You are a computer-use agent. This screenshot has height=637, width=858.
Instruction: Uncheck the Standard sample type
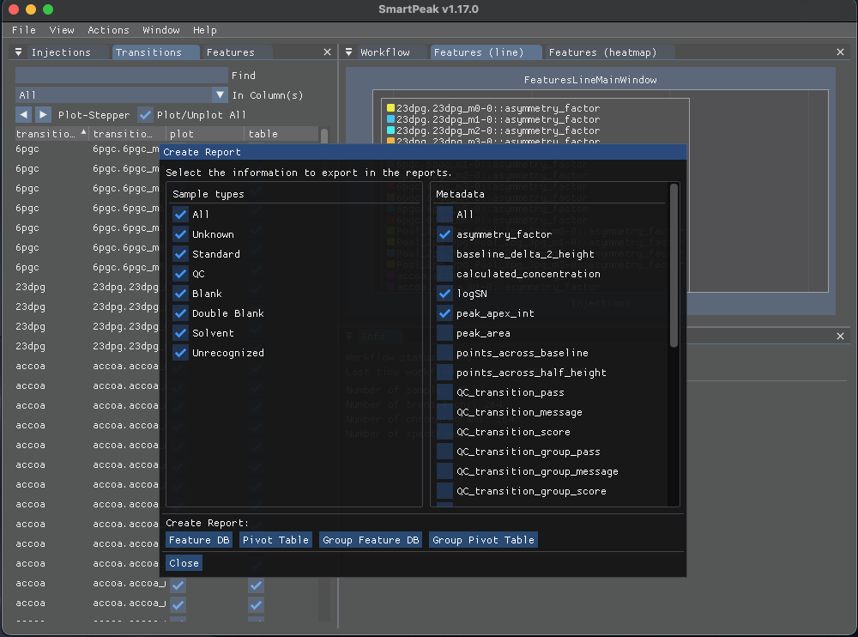coord(180,254)
